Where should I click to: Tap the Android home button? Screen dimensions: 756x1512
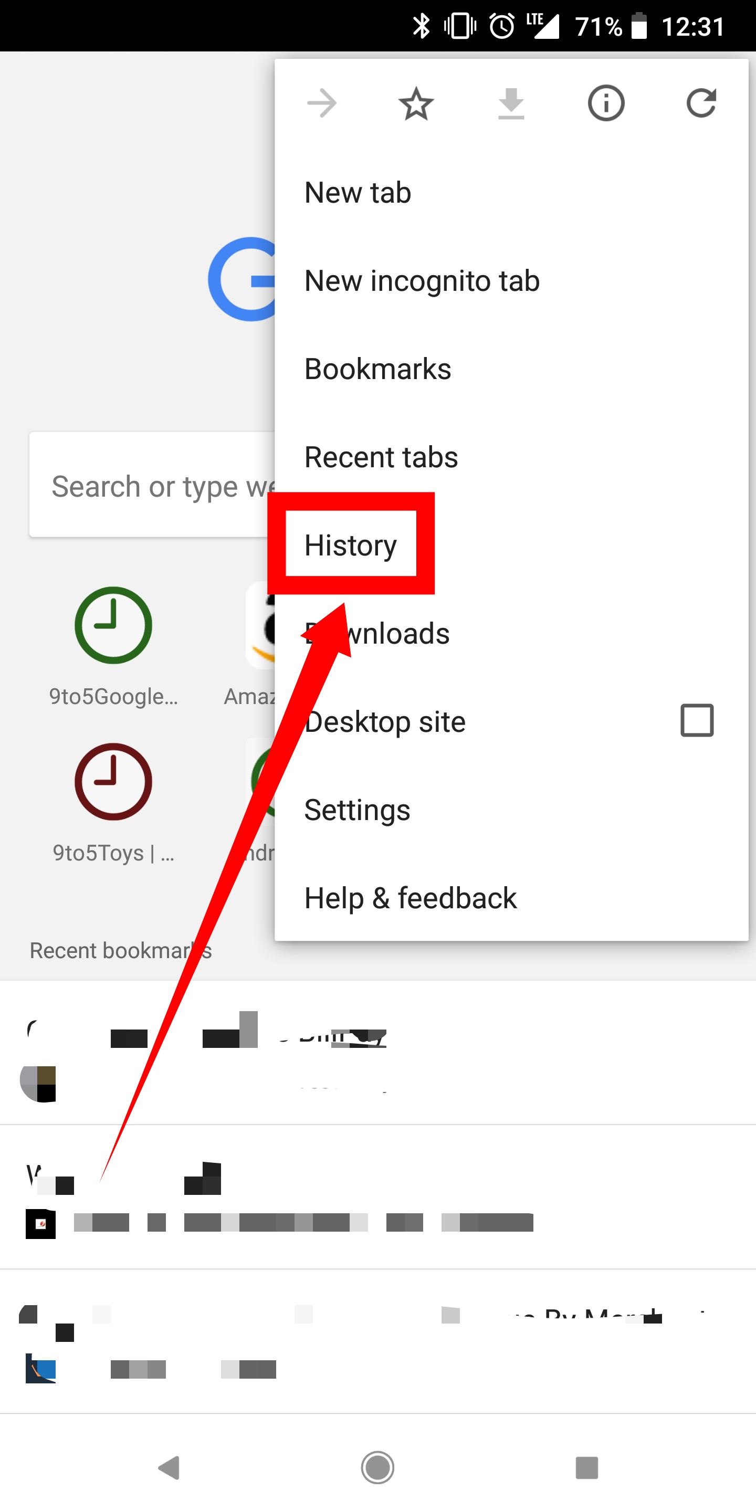pyautogui.click(x=378, y=1468)
